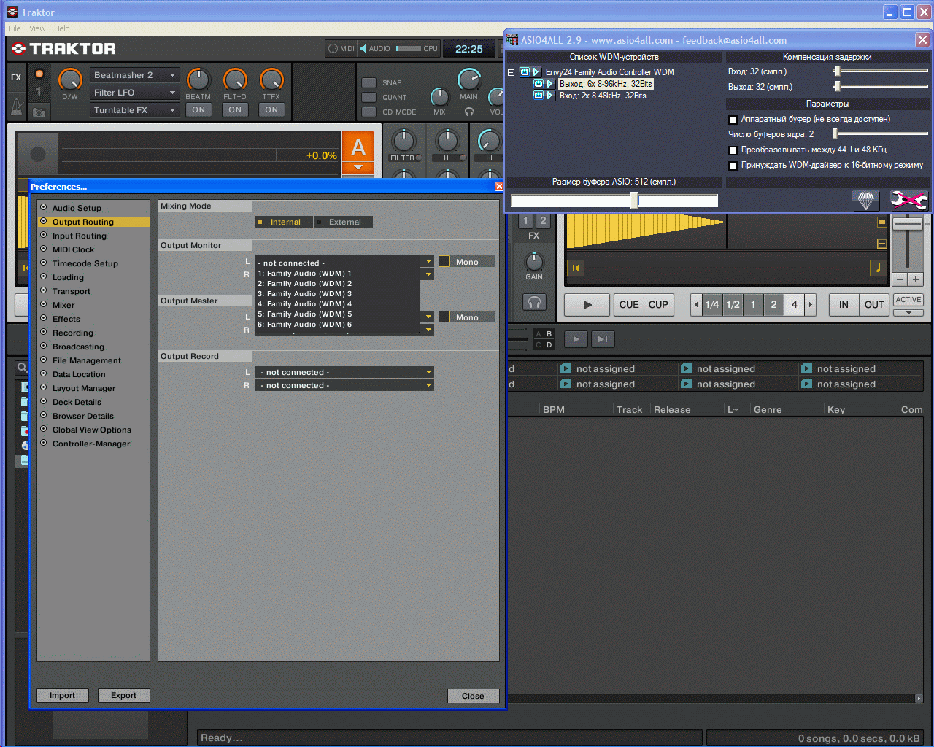The width and height of the screenshot is (934, 747).
Task: Click the Traktor logo icon in header
Action: click(18, 49)
